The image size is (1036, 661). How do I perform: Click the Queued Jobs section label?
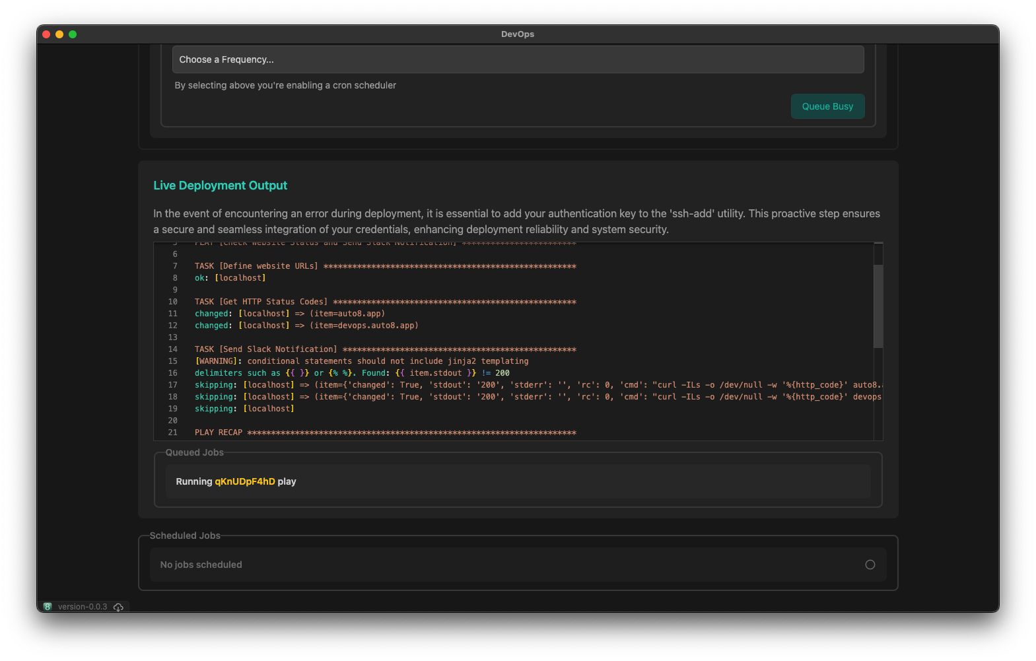(x=195, y=452)
